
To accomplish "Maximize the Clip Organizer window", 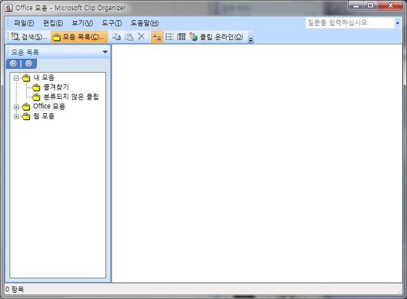I will 371,6.
